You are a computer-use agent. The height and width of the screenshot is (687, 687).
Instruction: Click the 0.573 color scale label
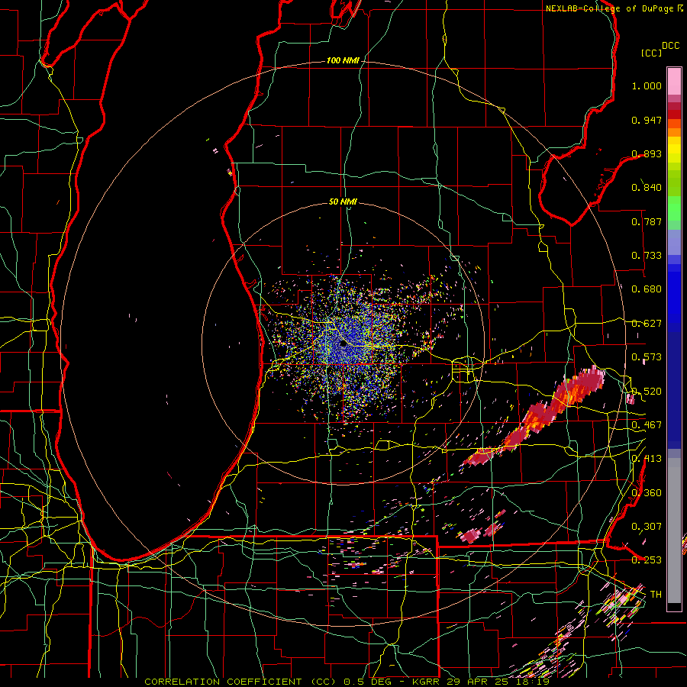[x=647, y=357]
